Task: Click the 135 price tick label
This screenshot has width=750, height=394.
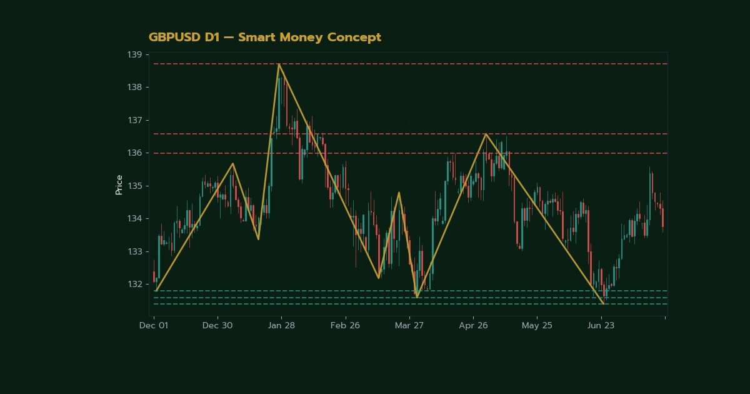Action: 134,186
